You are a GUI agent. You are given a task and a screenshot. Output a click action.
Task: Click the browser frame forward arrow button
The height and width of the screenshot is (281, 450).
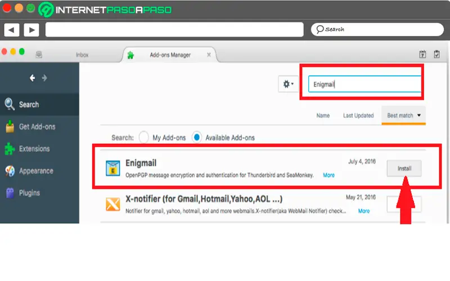click(x=31, y=30)
